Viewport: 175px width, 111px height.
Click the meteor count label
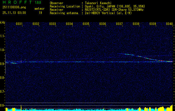tap(40, 9)
